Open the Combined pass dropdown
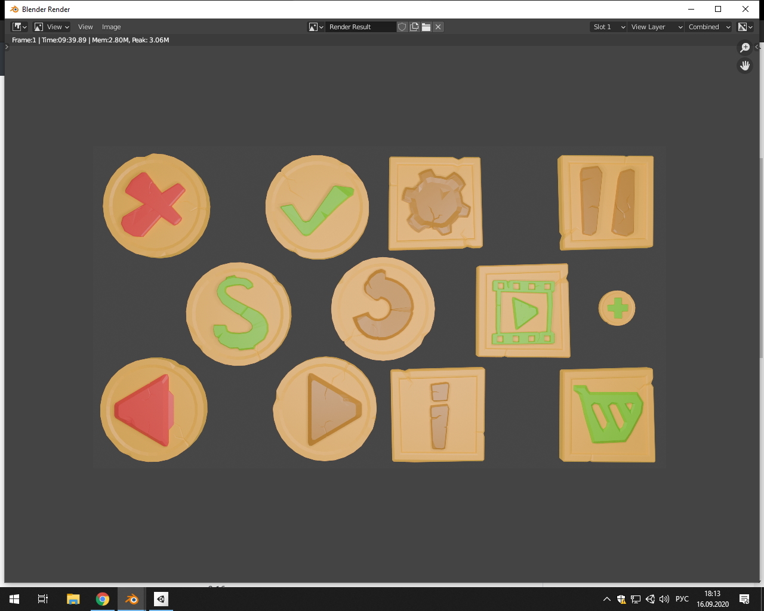The width and height of the screenshot is (764, 611). pyautogui.click(x=708, y=27)
